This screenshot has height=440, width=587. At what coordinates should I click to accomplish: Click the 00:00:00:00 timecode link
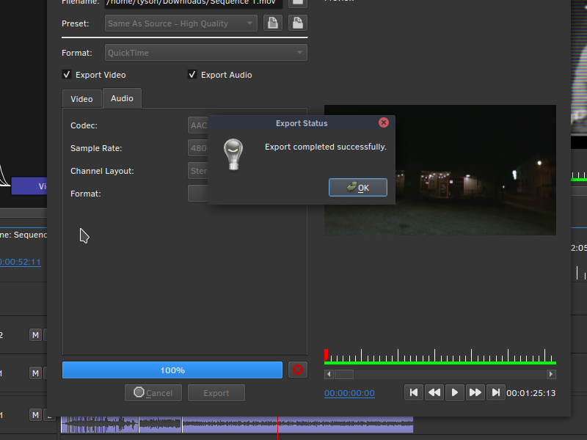[x=349, y=393]
